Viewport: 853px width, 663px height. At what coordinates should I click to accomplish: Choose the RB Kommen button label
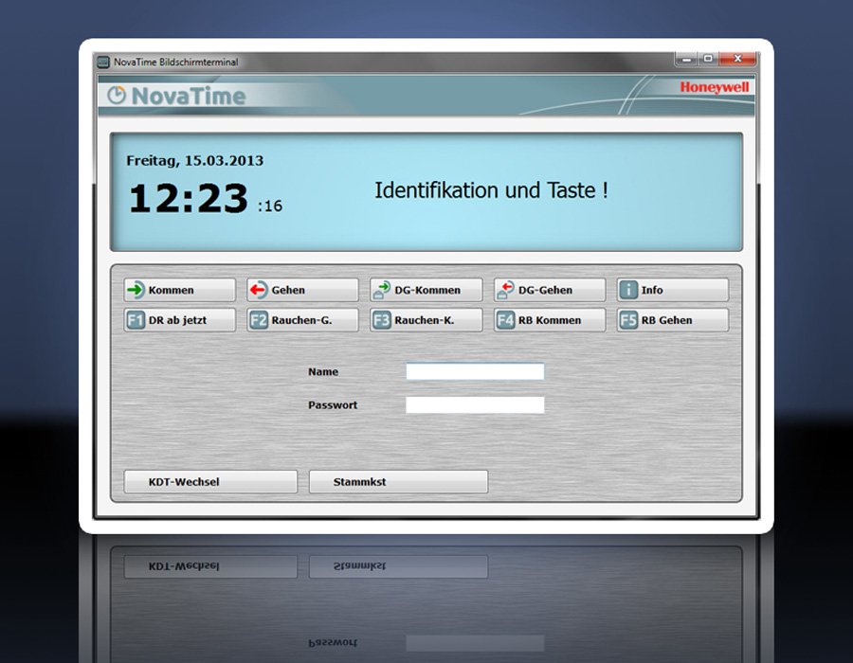coord(550,321)
